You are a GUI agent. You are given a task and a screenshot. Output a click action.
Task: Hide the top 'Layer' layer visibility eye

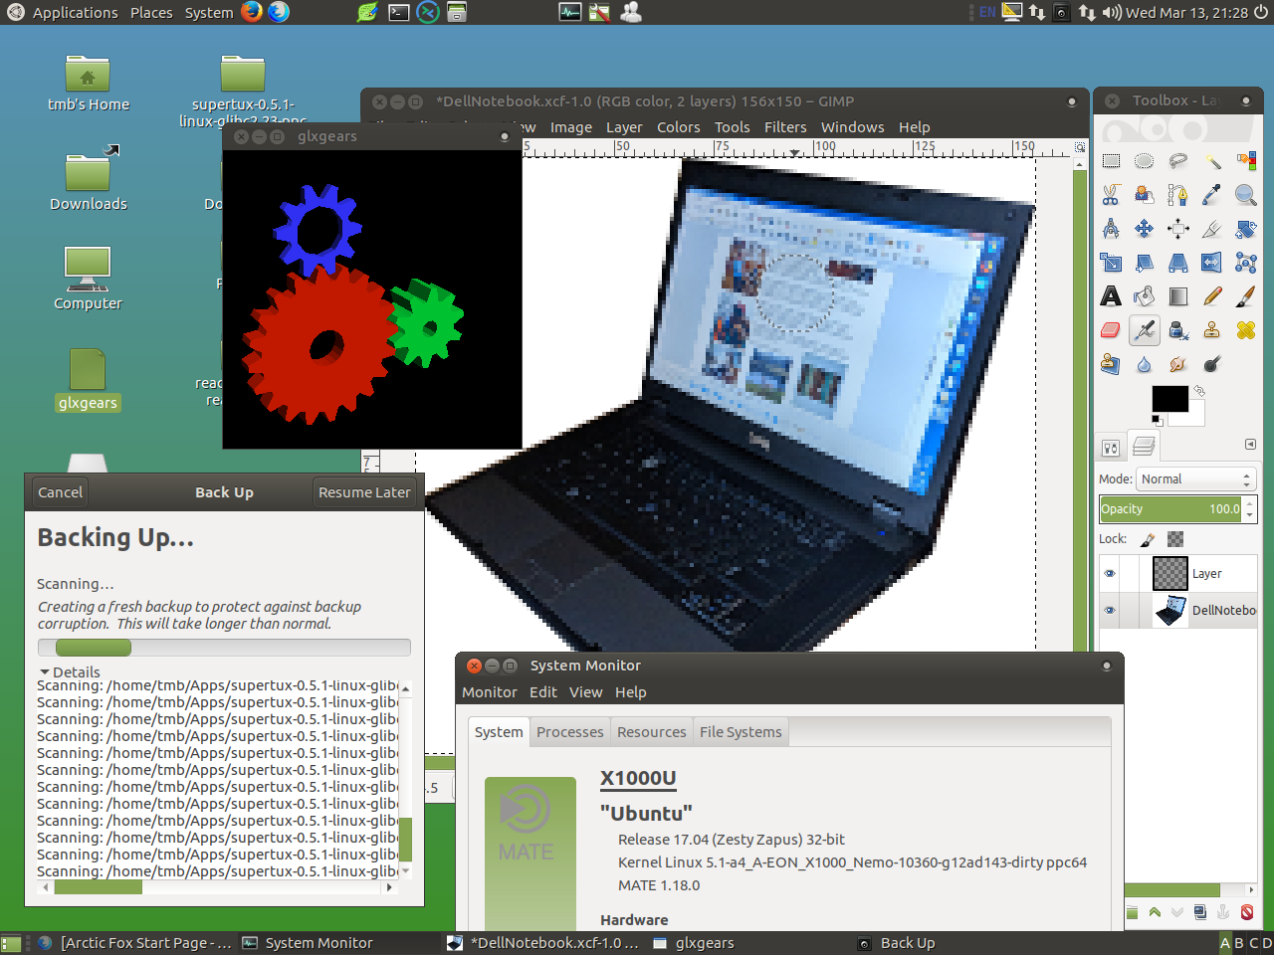(x=1110, y=574)
